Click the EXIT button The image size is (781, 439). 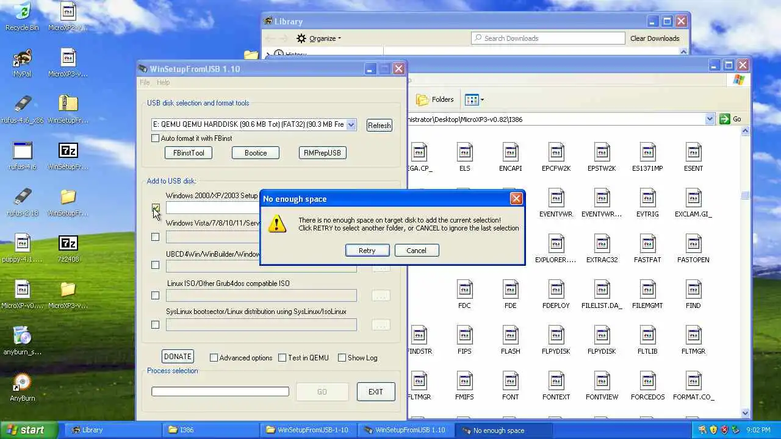pyautogui.click(x=376, y=392)
